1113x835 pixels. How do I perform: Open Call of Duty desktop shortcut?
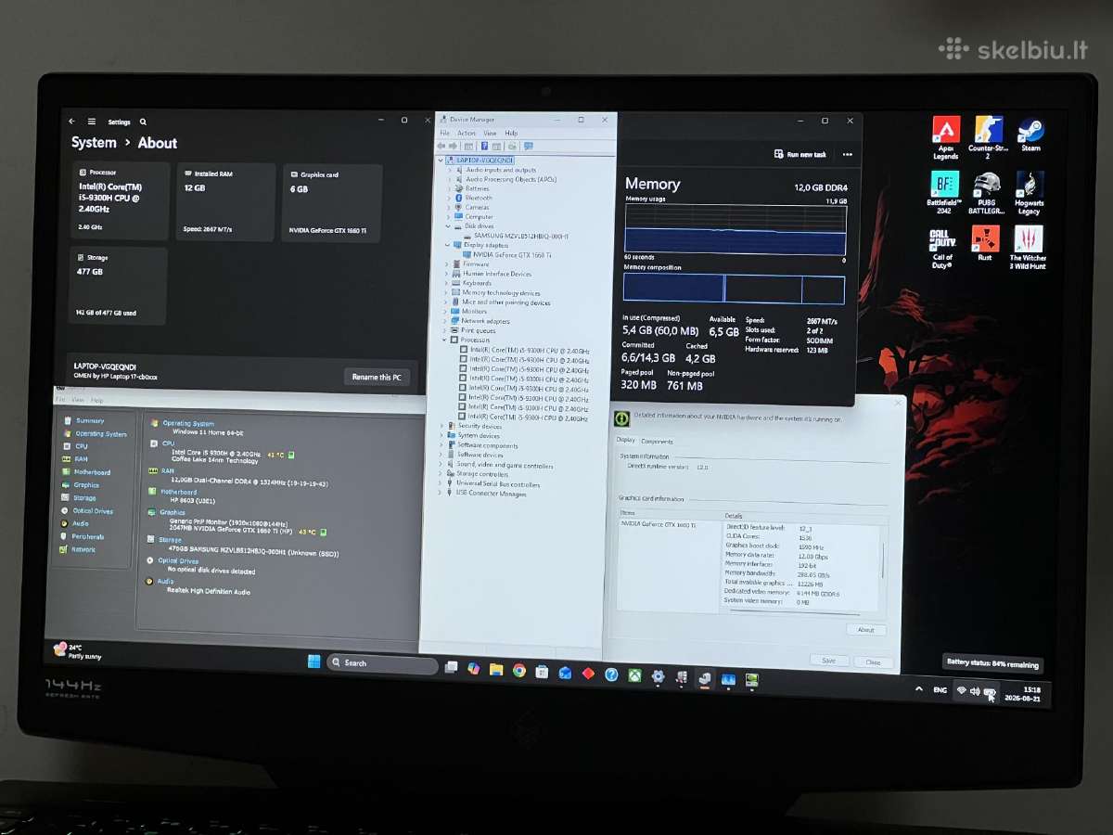[x=943, y=248]
